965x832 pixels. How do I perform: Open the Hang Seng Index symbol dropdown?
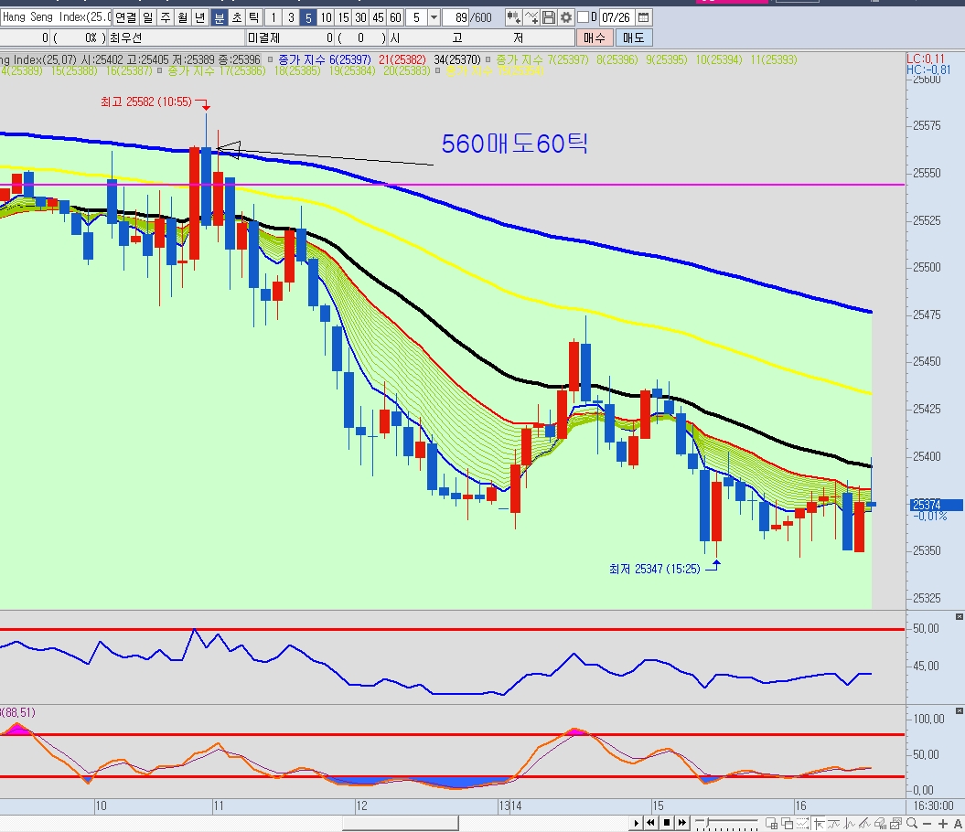click(57, 17)
